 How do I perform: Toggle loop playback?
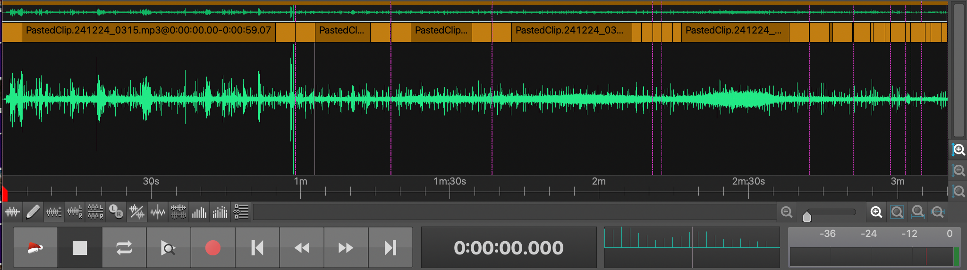click(x=124, y=247)
